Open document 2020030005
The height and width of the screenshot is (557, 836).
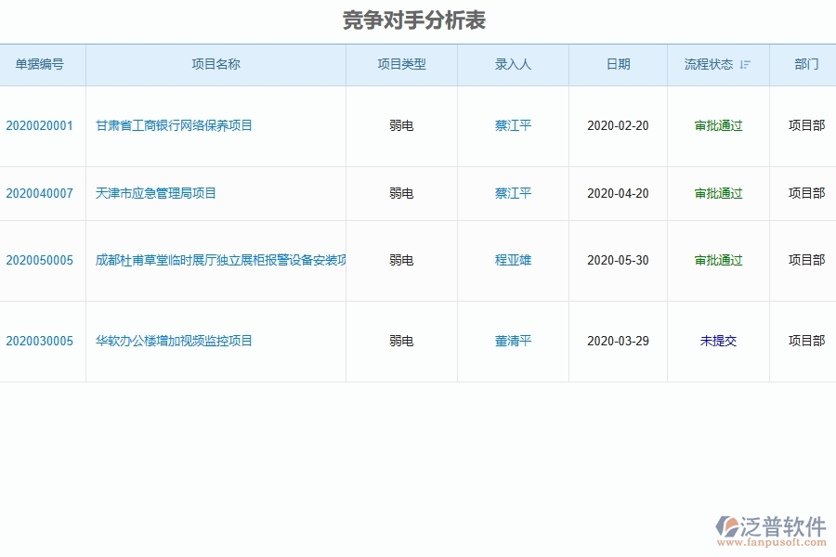point(41,341)
